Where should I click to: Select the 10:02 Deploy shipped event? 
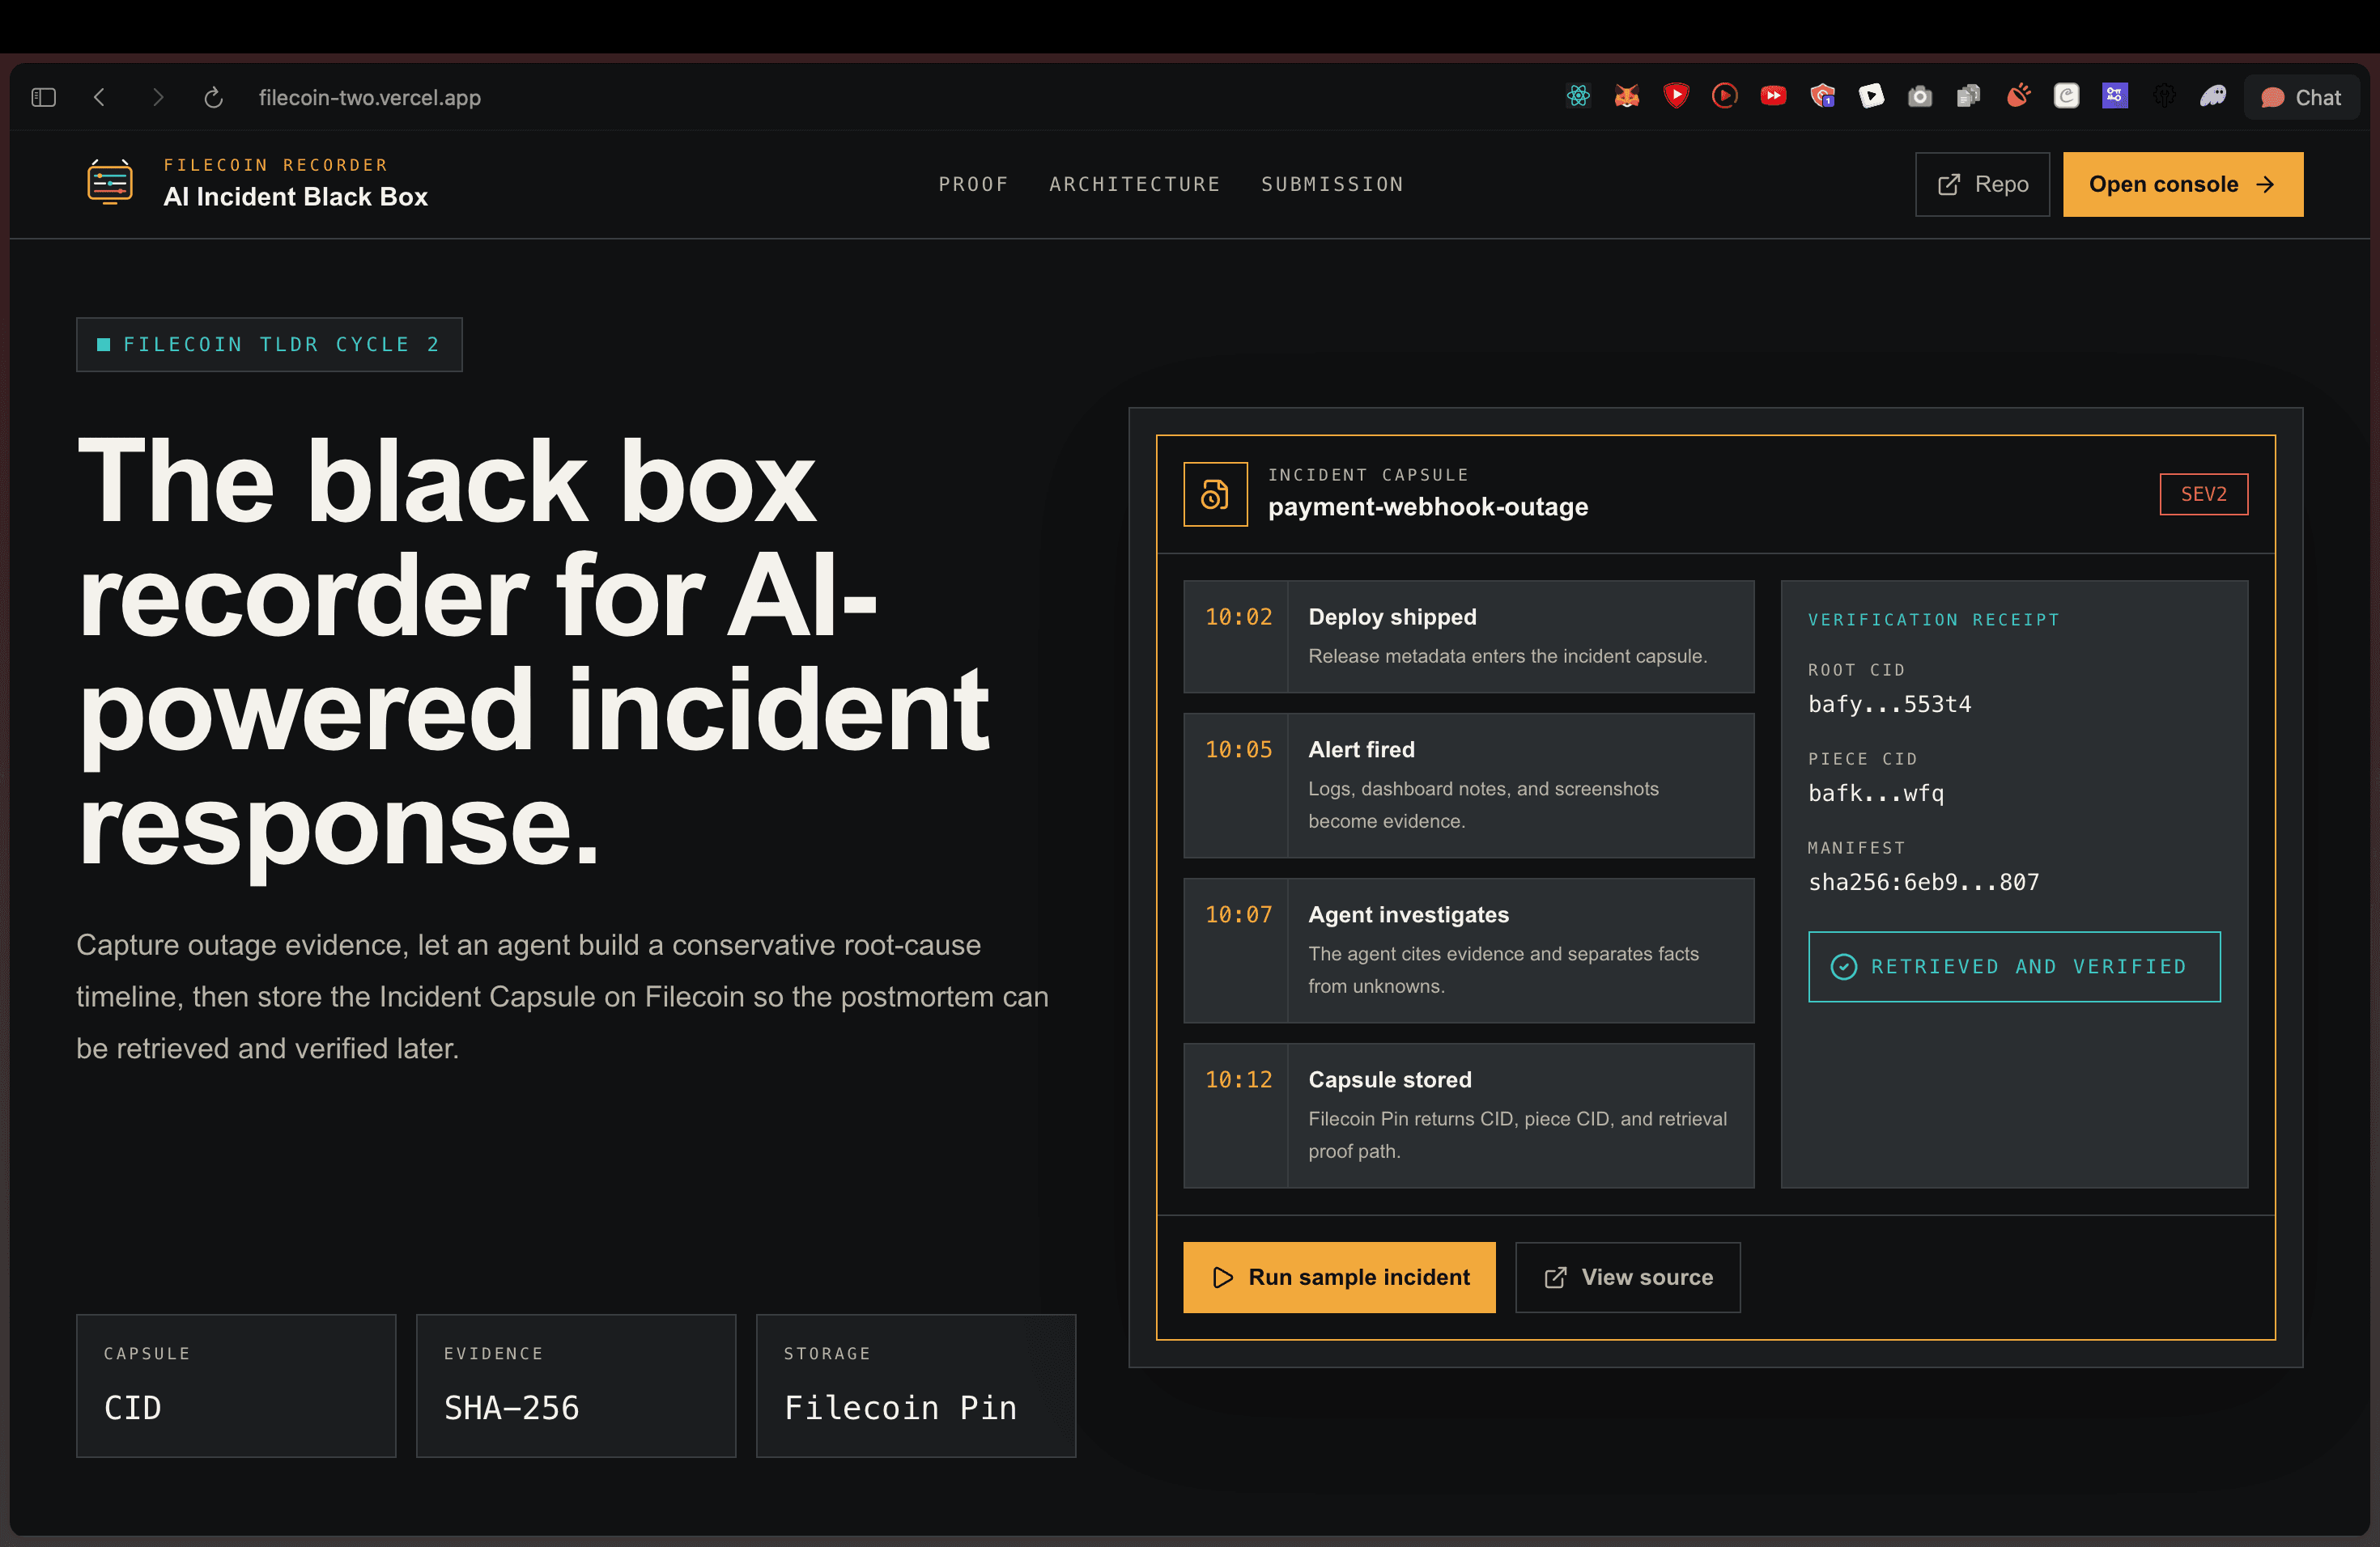pos(1468,637)
